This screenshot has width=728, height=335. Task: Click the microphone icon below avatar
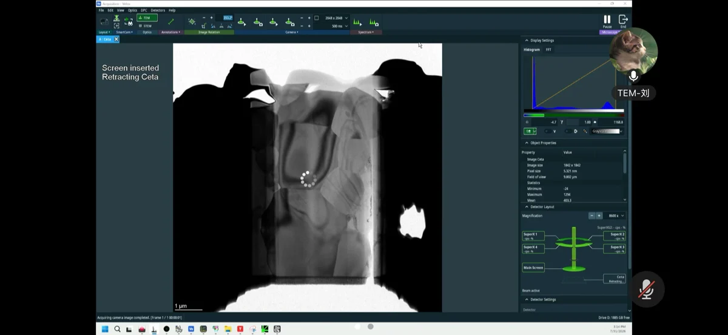pos(633,76)
